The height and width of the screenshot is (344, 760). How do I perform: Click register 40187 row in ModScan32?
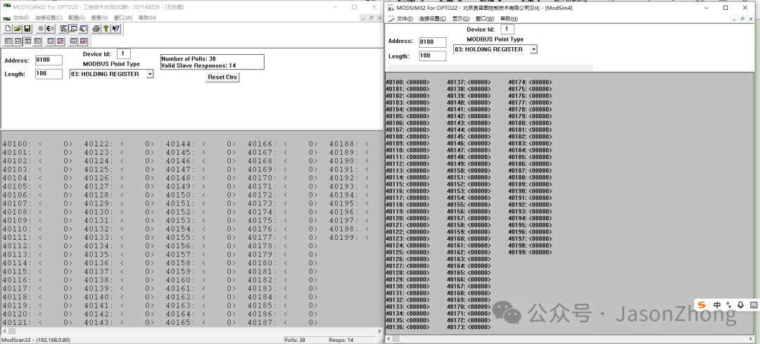point(283,323)
